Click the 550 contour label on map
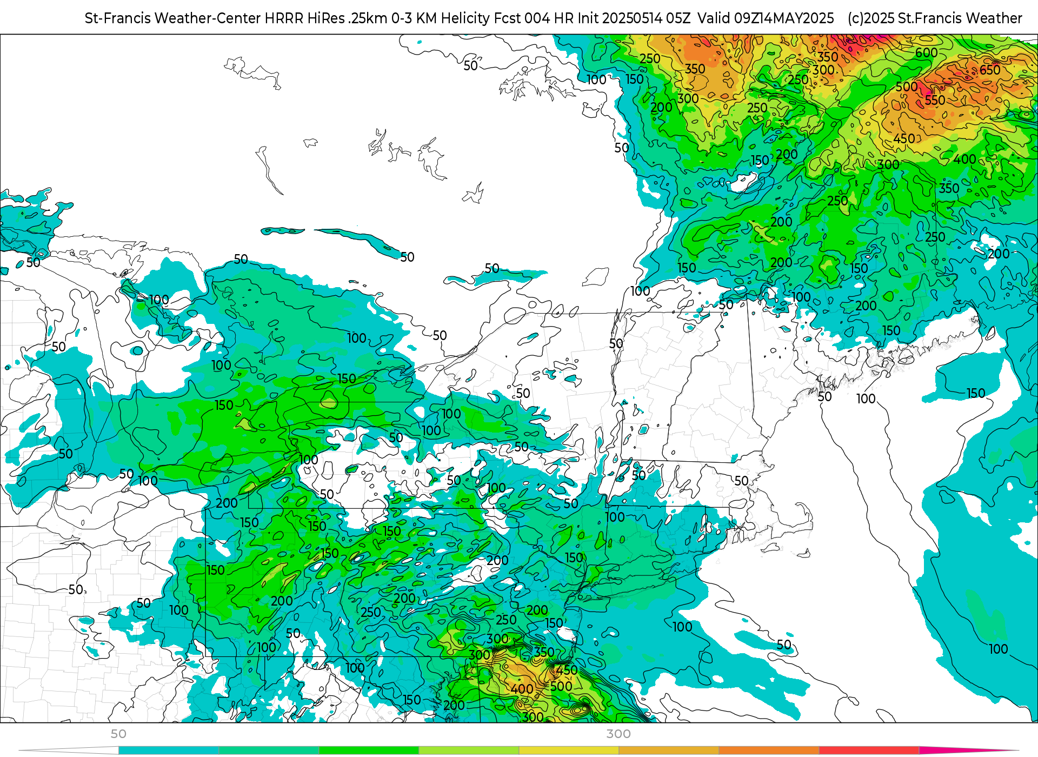 (x=935, y=101)
